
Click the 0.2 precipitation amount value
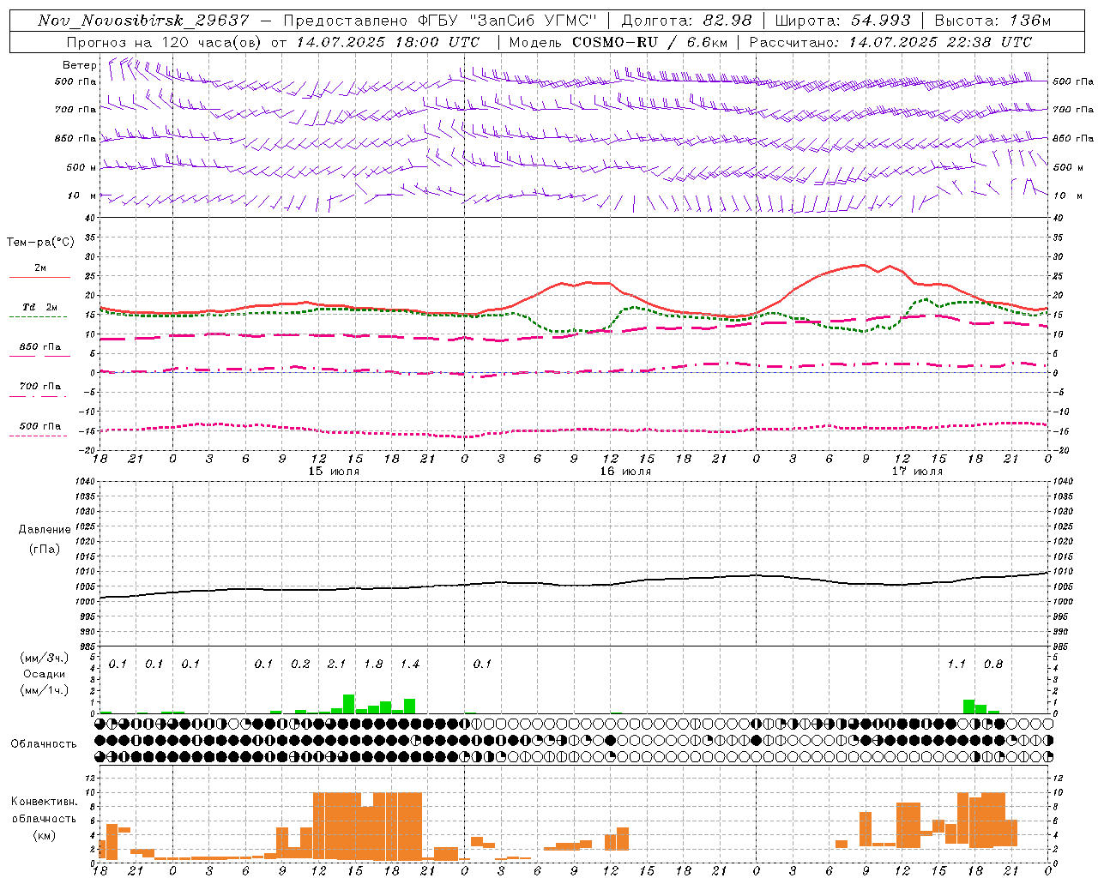(300, 665)
